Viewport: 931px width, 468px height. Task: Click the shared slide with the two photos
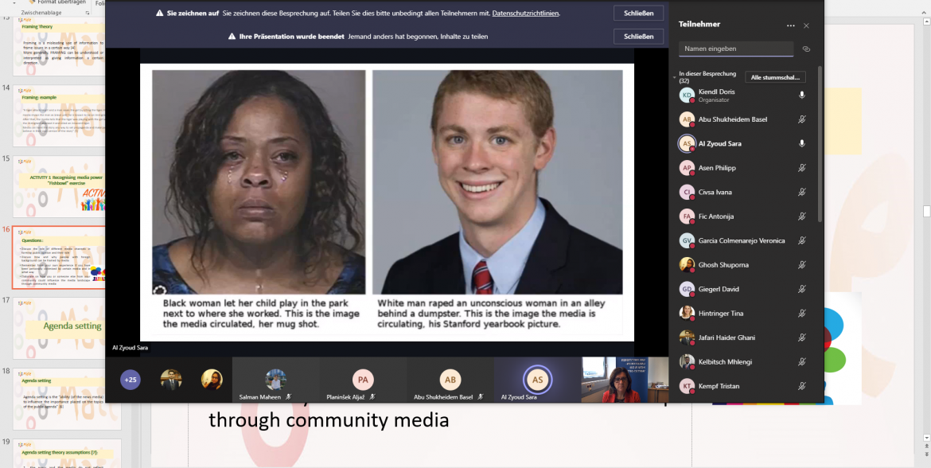388,202
